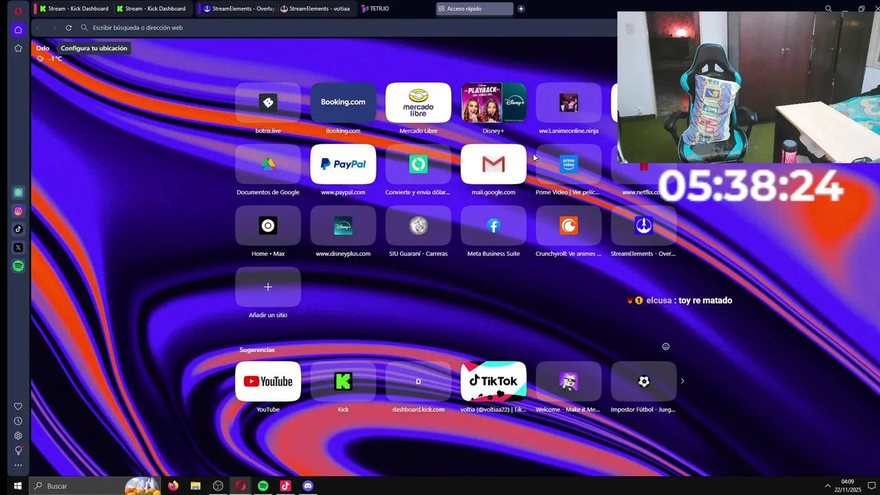Open ChatGPT from the sidebar
The width and height of the screenshot is (880, 495).
(19, 192)
